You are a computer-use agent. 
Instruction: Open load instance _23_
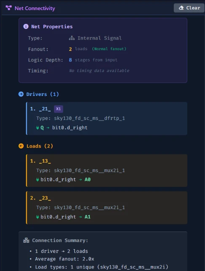[45, 198]
